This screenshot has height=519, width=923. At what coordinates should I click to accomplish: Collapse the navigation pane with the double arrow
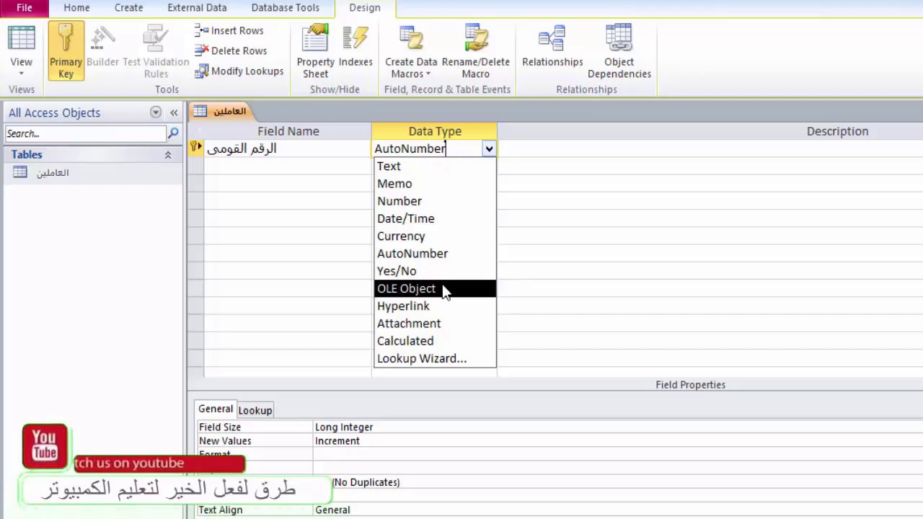(x=174, y=112)
